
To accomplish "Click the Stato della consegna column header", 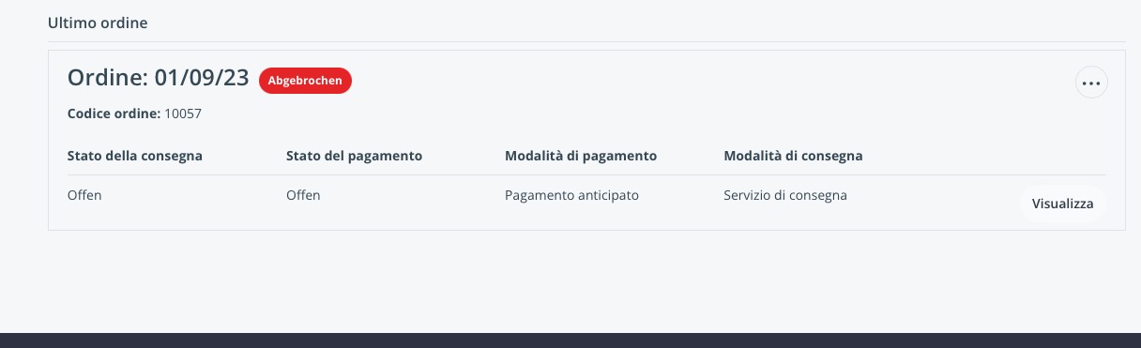I will (135, 155).
